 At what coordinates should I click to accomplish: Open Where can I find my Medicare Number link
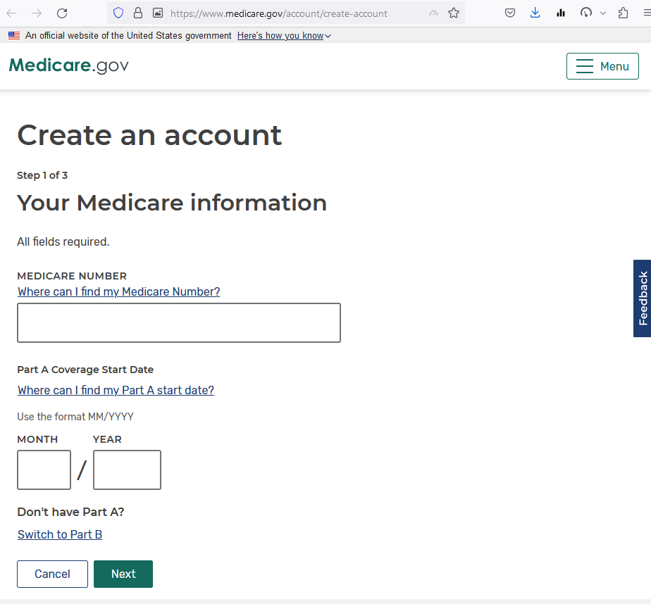pos(118,291)
